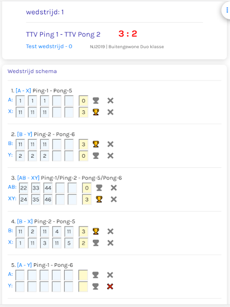
Task: Click grey trophy for Y in match 2
Action: [x=96, y=156]
